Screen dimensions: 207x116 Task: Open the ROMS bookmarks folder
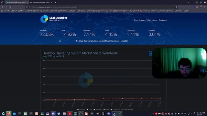pos(29,11)
